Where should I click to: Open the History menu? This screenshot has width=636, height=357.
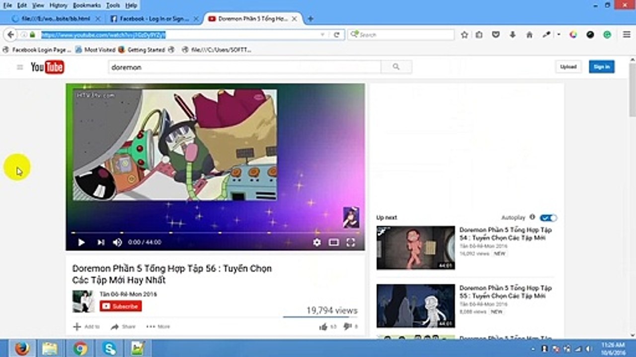coord(58,5)
